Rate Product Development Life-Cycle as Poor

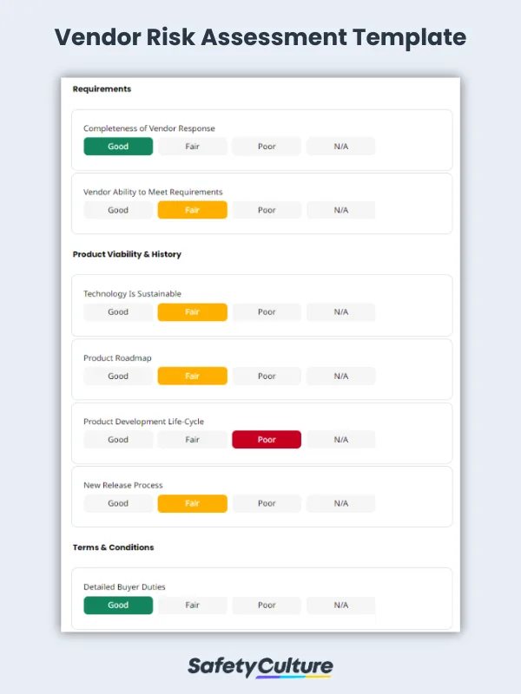[x=266, y=439]
